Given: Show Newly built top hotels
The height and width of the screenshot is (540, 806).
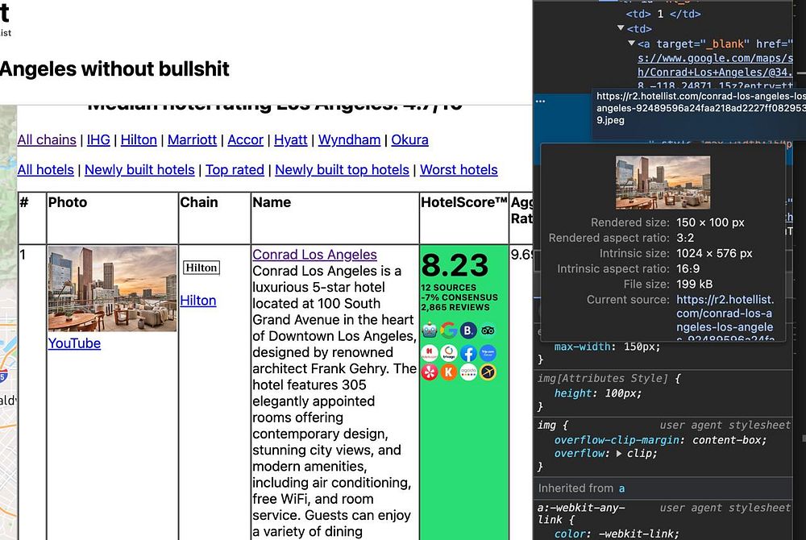Looking at the screenshot, I should click(342, 169).
